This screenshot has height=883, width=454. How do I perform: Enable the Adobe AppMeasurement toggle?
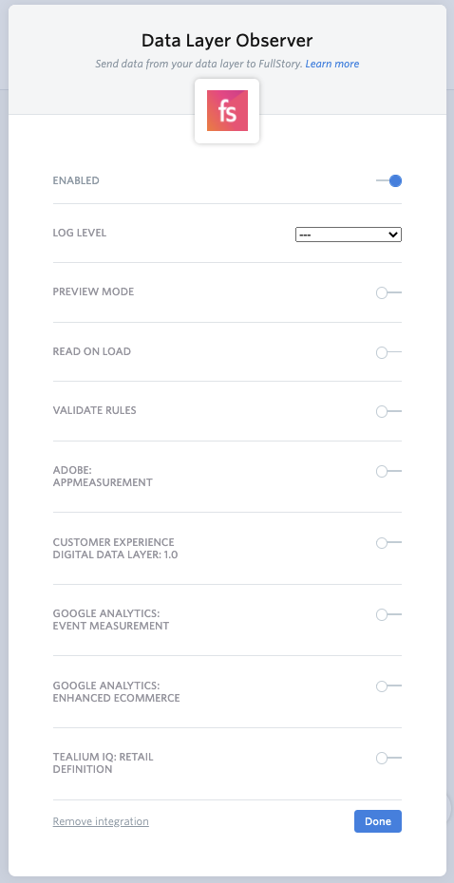(388, 471)
